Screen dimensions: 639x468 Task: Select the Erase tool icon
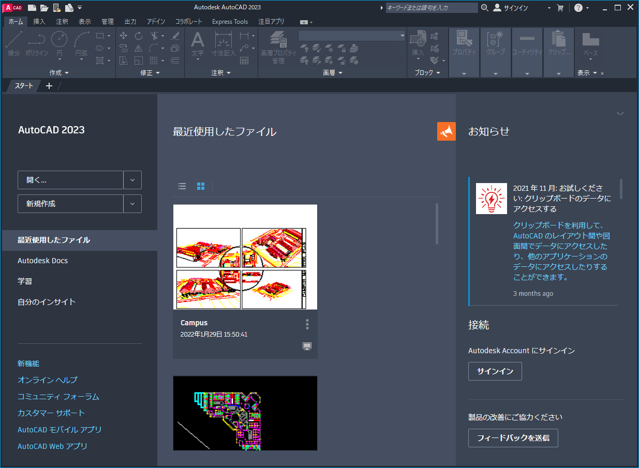click(x=175, y=36)
